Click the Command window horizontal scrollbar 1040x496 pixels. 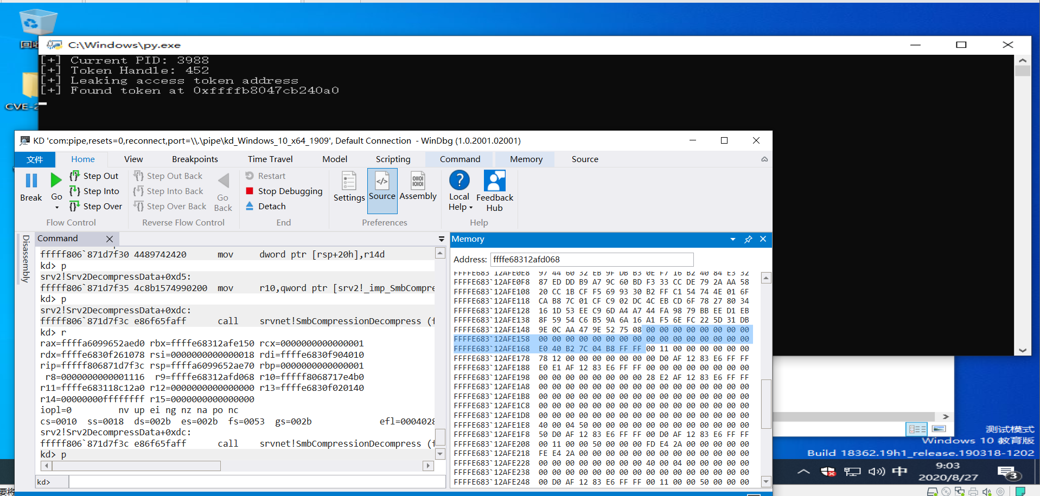pos(136,466)
